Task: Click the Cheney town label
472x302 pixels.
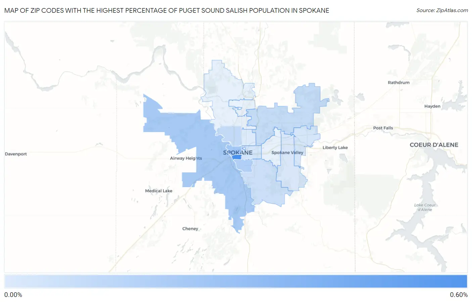Action: pos(190,229)
